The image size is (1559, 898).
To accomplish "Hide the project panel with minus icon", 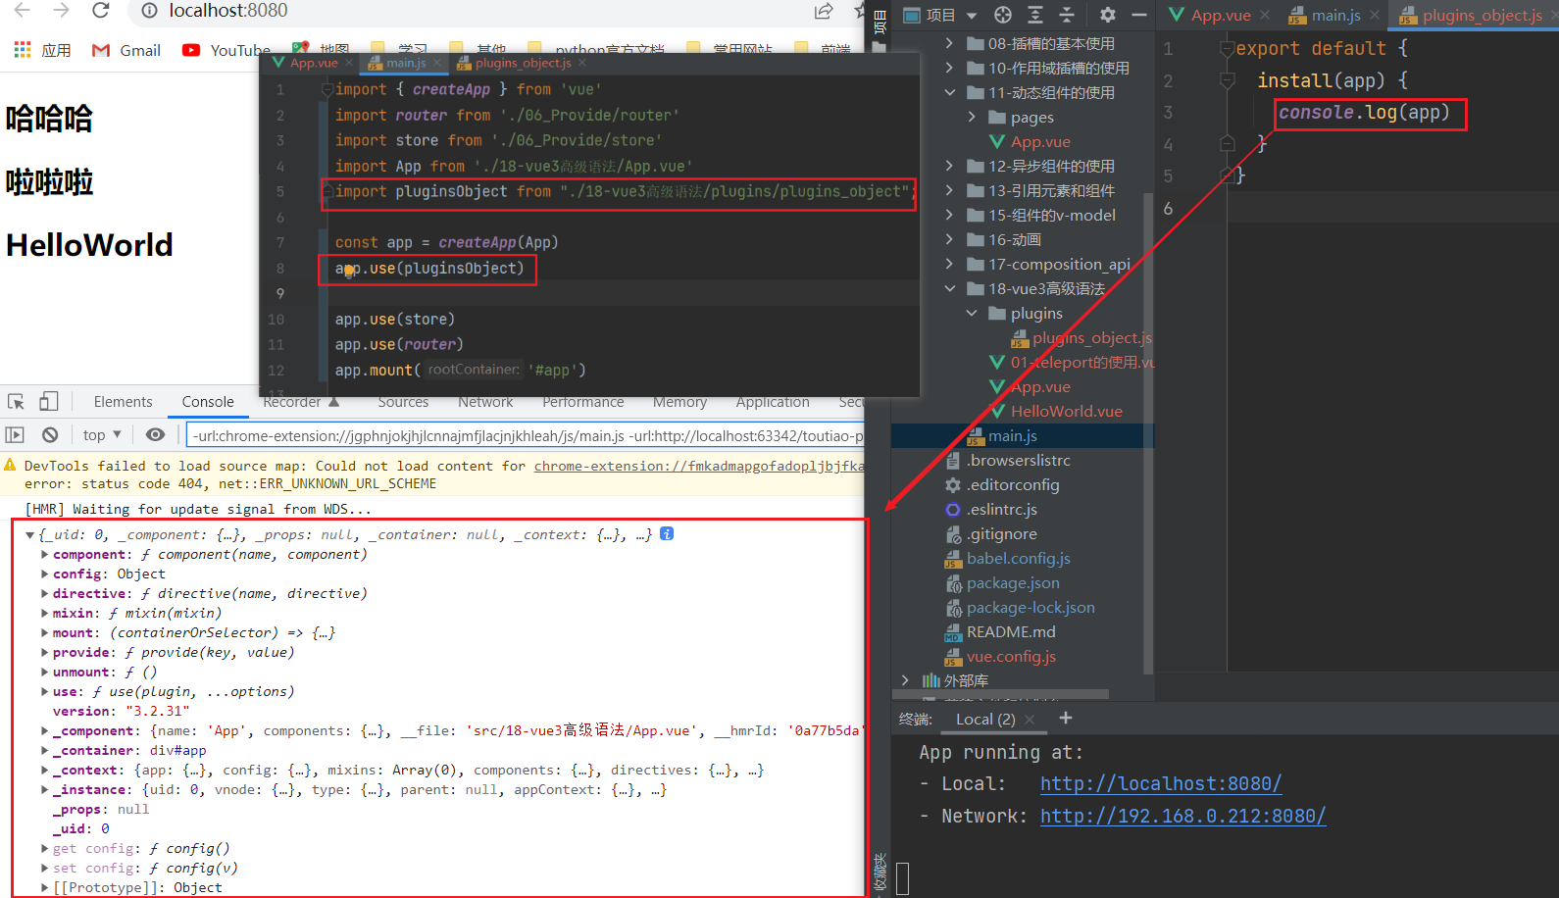I will (x=1139, y=15).
